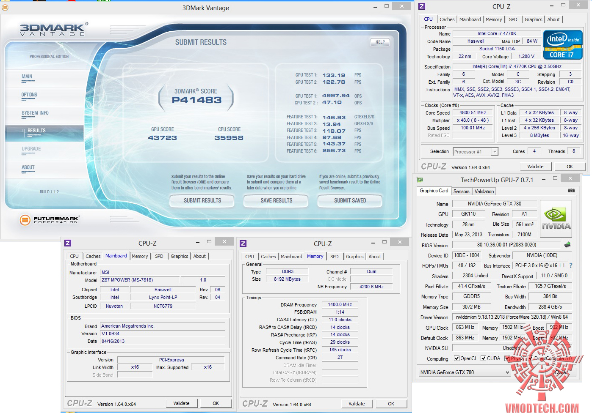The image size is (592, 413).
Task: Click the CPU-Z Memory window purple Z icon
Action: pyautogui.click(x=243, y=243)
